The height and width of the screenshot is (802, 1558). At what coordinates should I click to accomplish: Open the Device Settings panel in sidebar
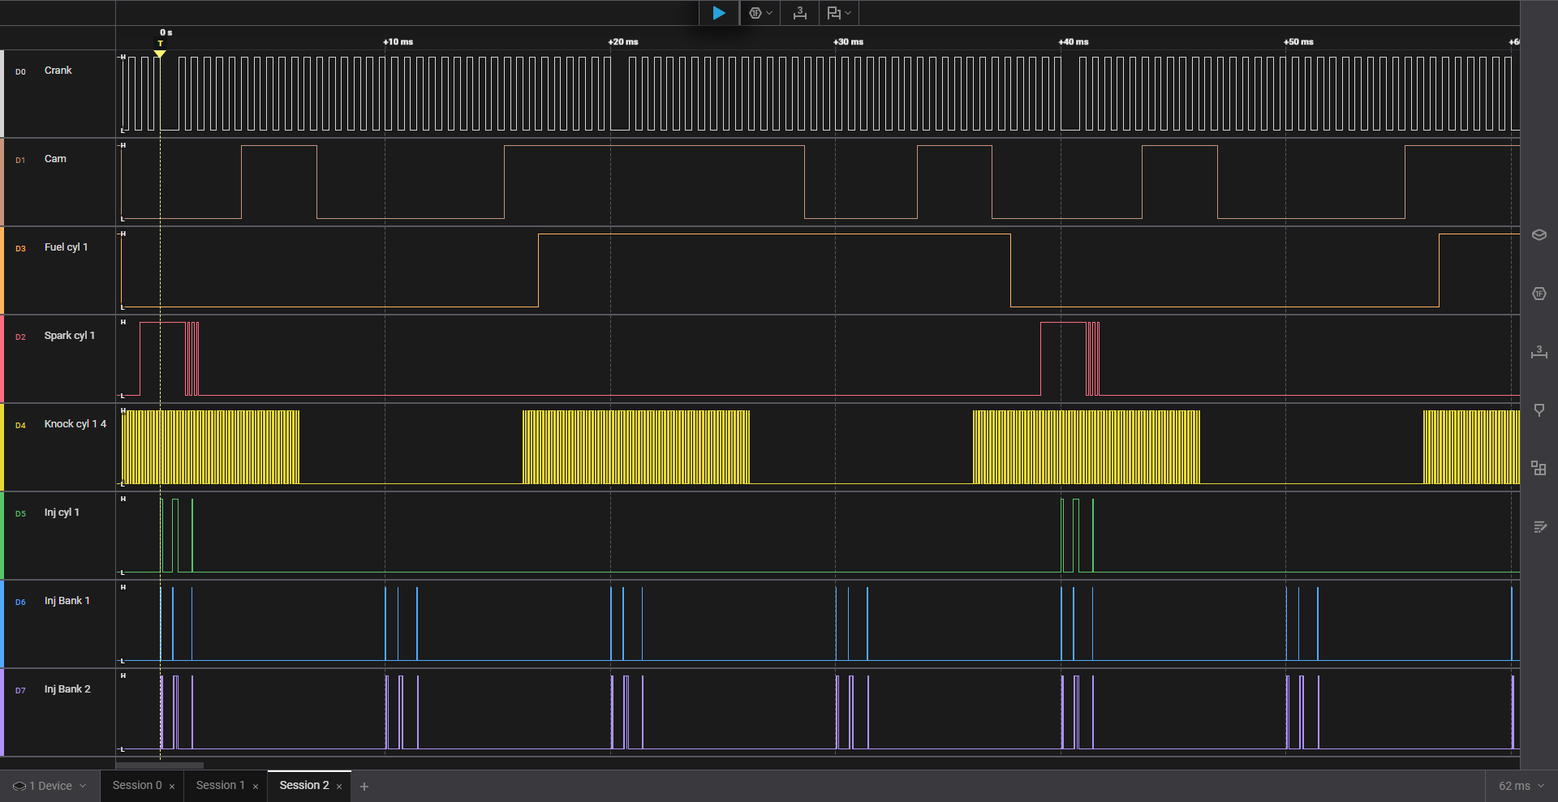tap(1539, 235)
